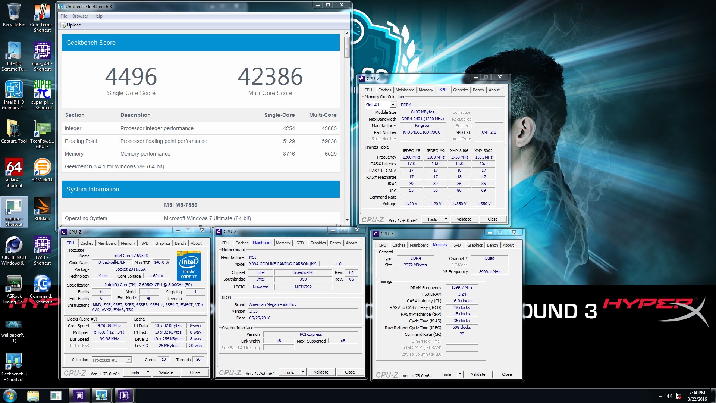Open the cpuz_x64 shortcut icon
716x403 pixels.
[42, 57]
